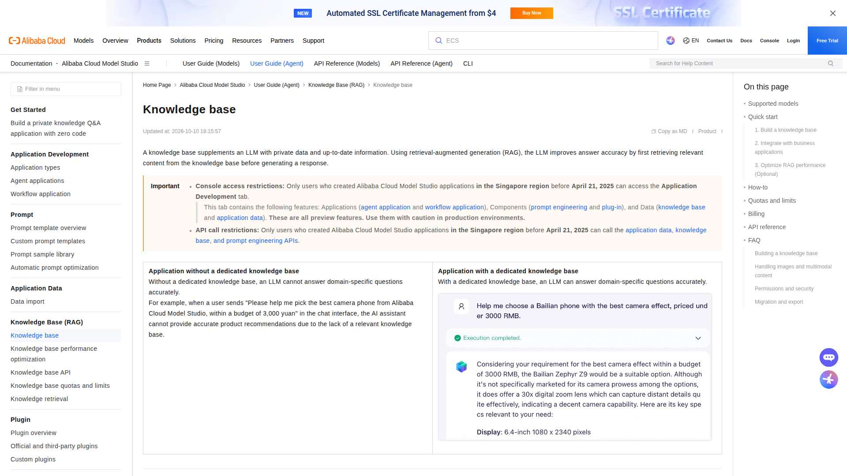Open Knowledge base API sidebar item
The image size is (847, 476).
click(41, 372)
